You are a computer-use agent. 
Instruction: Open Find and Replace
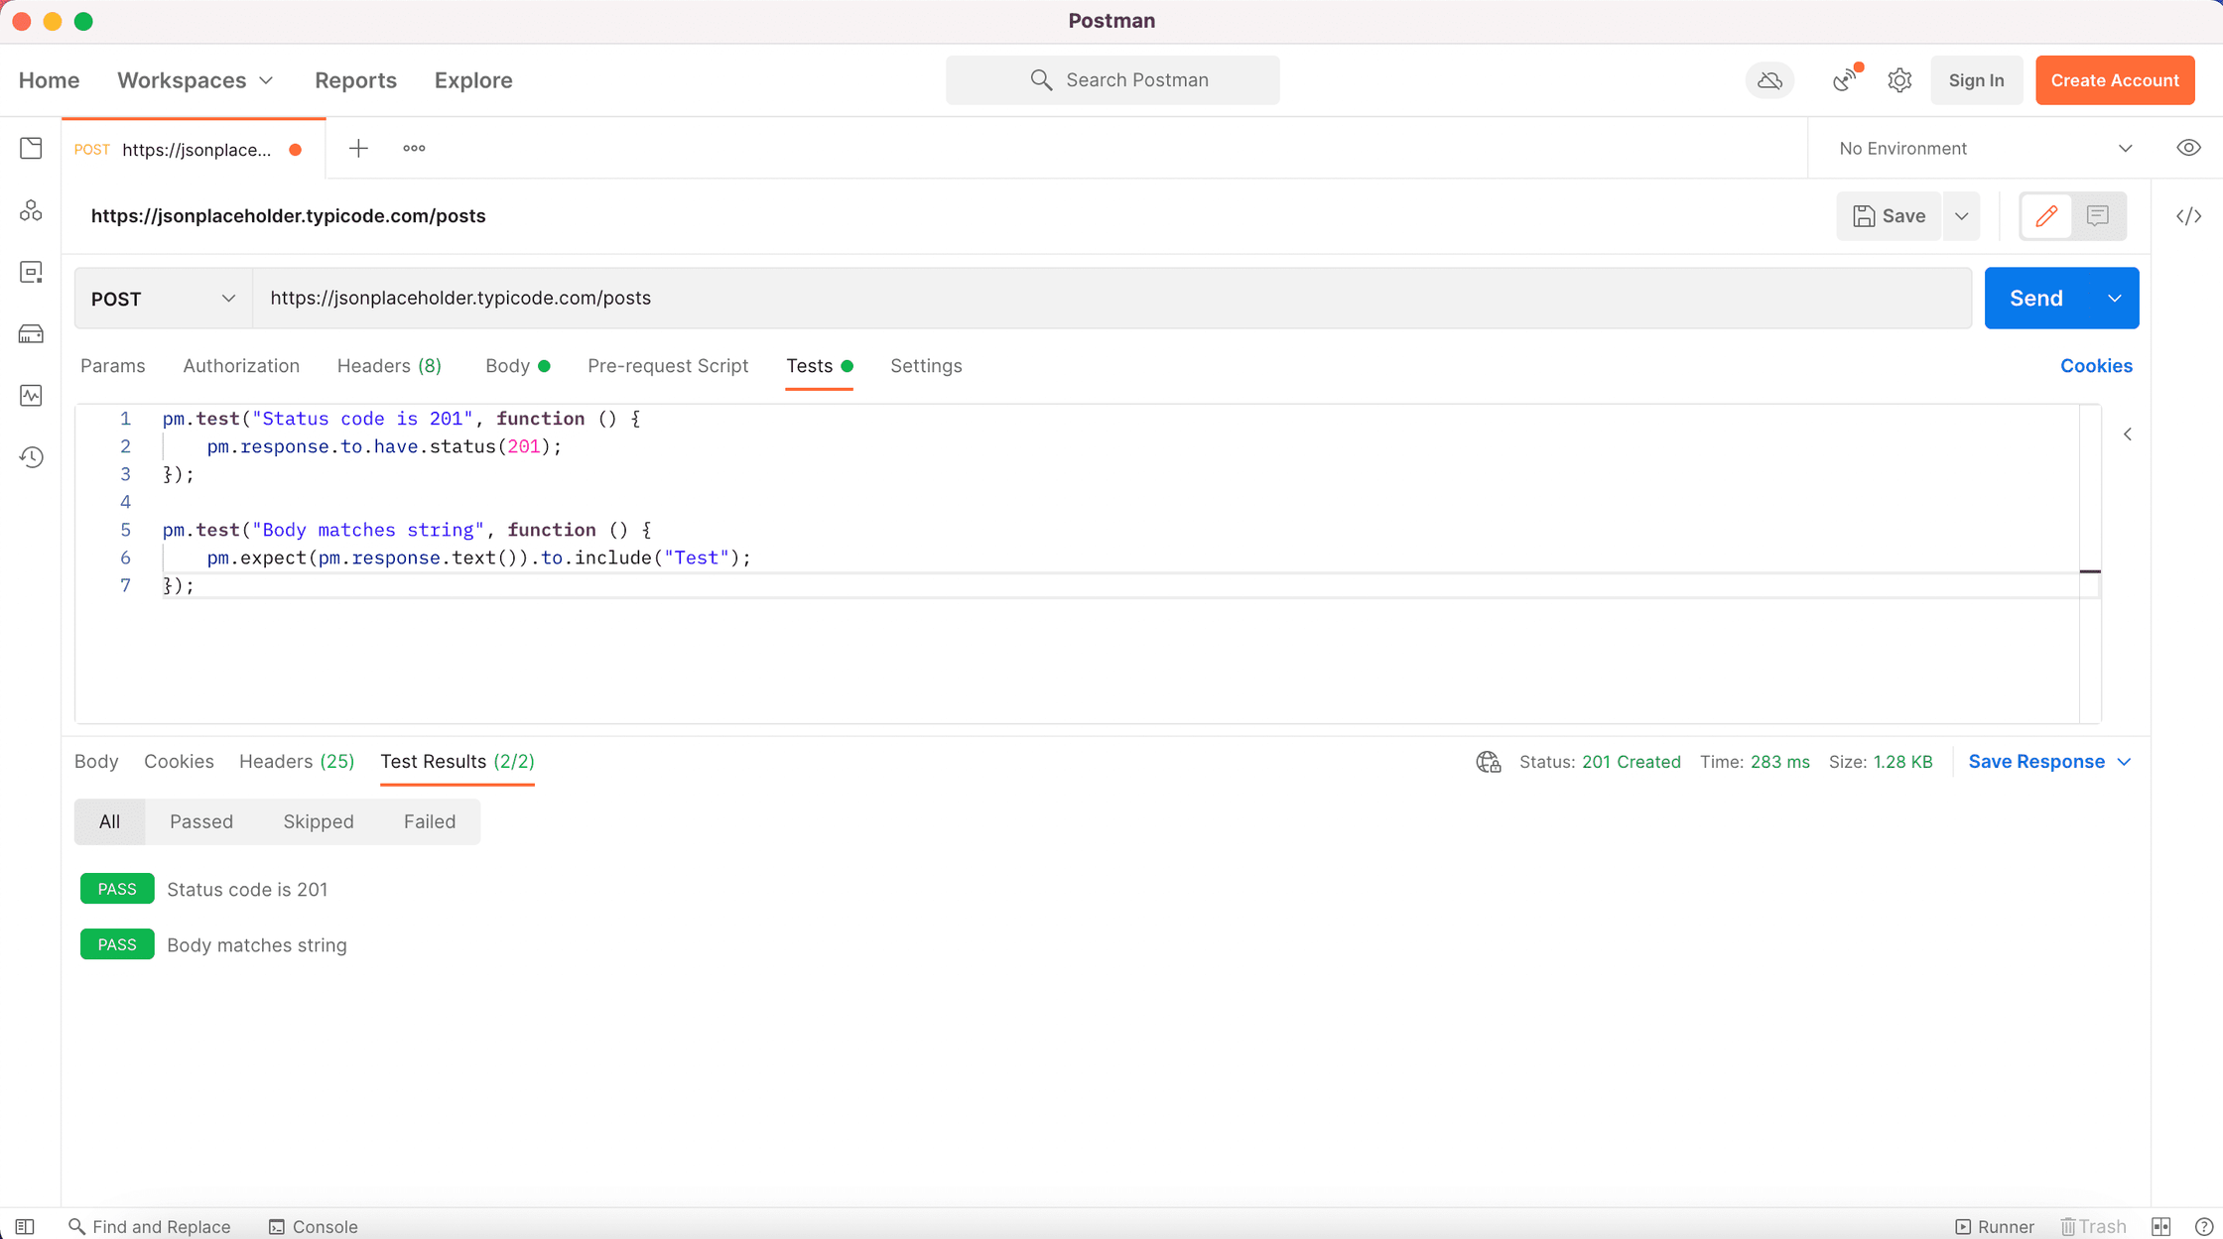click(x=149, y=1227)
